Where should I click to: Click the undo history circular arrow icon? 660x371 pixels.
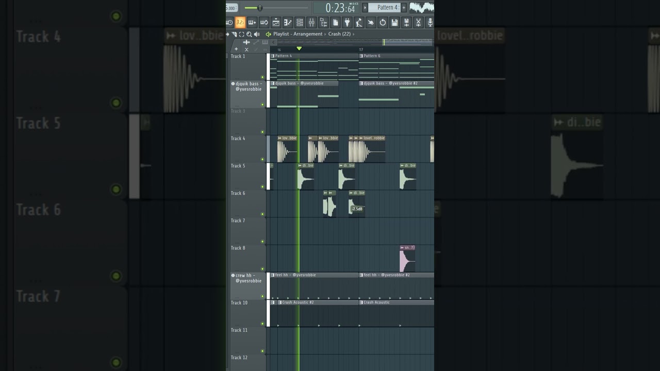click(383, 22)
